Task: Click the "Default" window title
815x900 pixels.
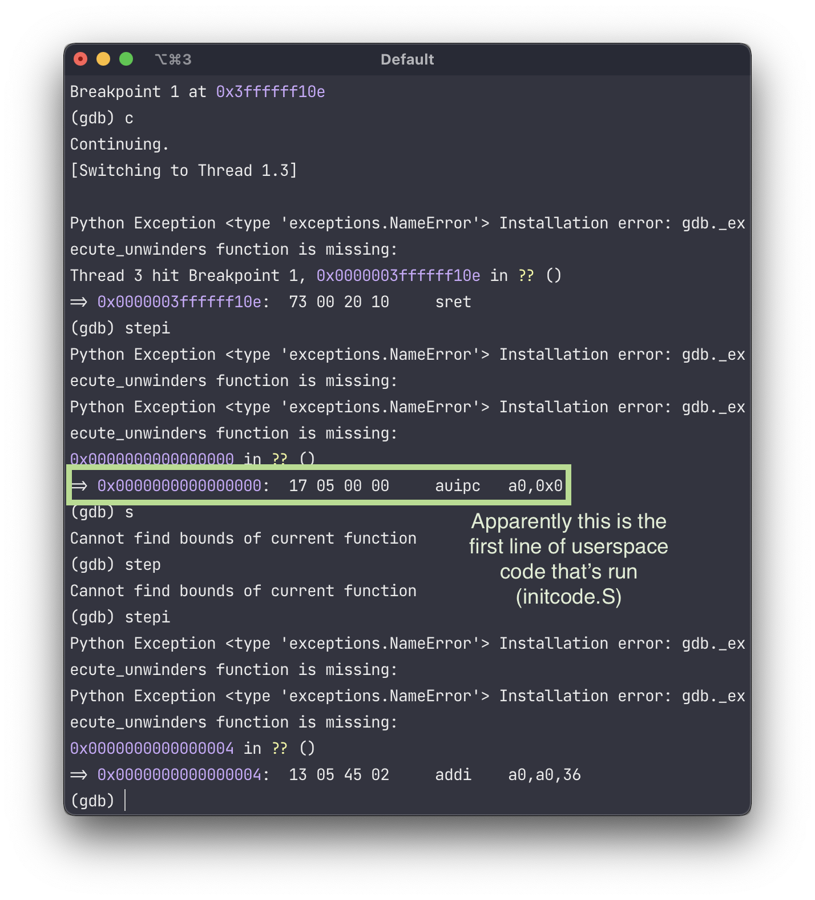Action: click(407, 59)
